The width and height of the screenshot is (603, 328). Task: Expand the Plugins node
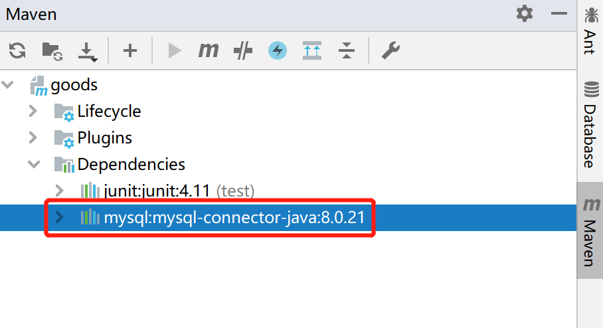tap(33, 137)
